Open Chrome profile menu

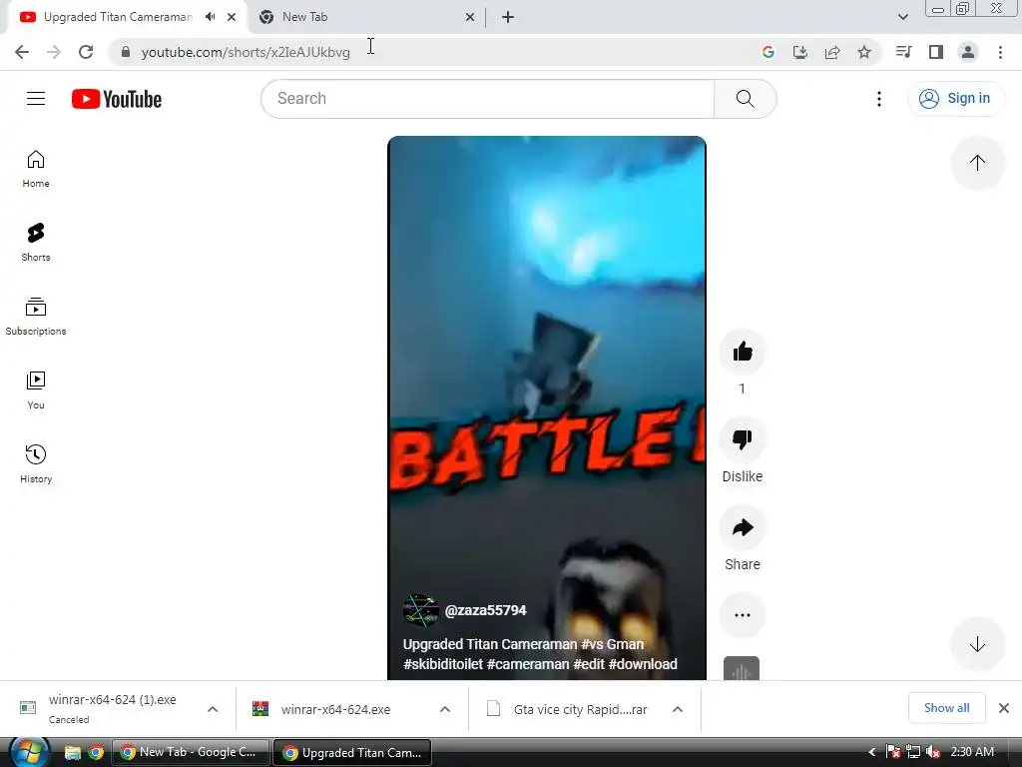click(x=968, y=52)
